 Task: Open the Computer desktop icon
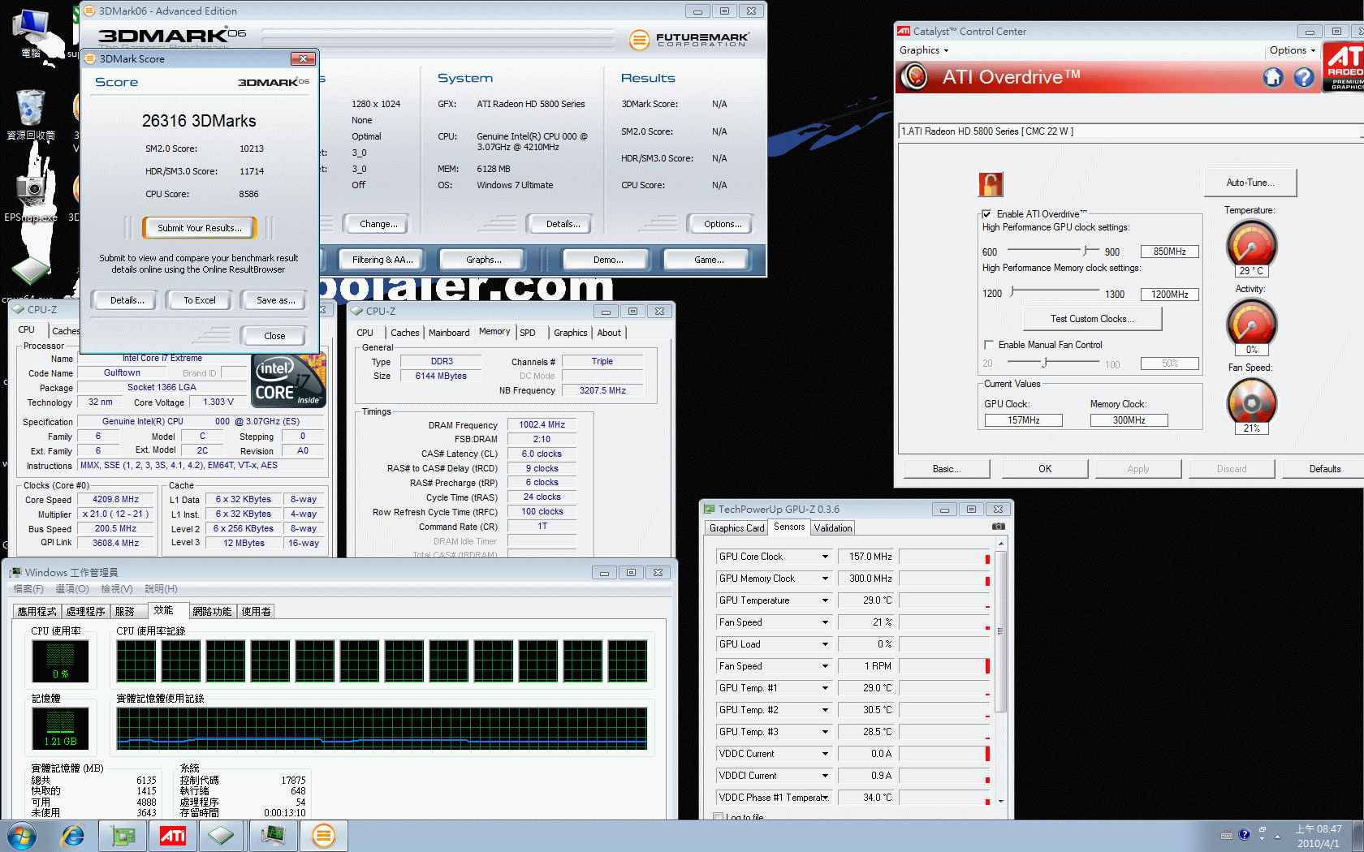32,34
